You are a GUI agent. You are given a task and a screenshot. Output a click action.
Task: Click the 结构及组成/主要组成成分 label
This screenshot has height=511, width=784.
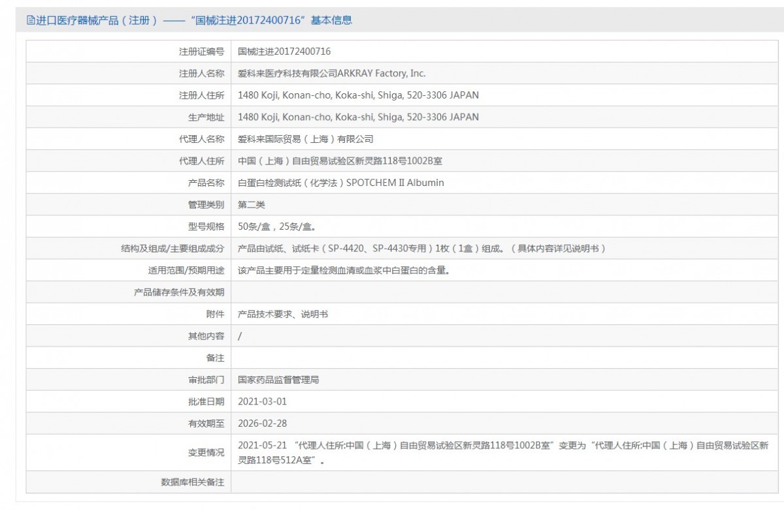pyautogui.click(x=172, y=248)
